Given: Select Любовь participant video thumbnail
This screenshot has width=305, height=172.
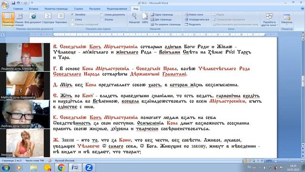Looking at the screenshot, I should click(25, 114).
